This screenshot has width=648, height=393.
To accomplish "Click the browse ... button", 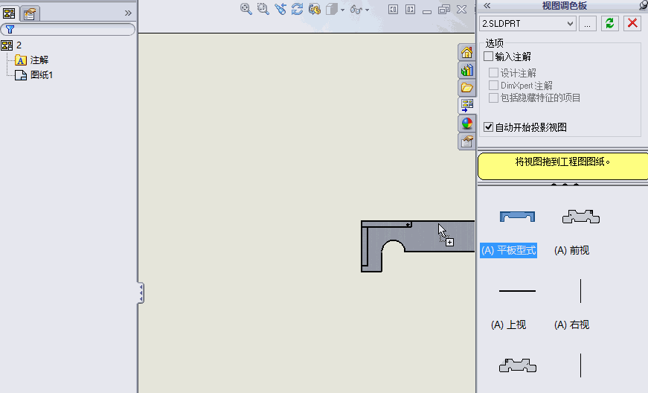I will pos(587,24).
